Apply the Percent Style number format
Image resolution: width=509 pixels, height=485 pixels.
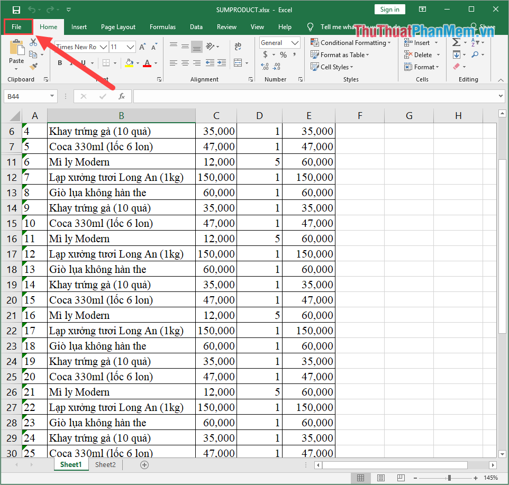tap(284, 54)
